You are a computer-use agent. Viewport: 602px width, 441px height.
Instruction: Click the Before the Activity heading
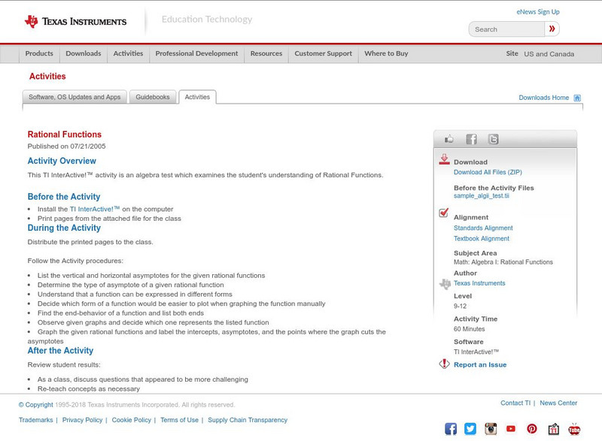point(64,197)
